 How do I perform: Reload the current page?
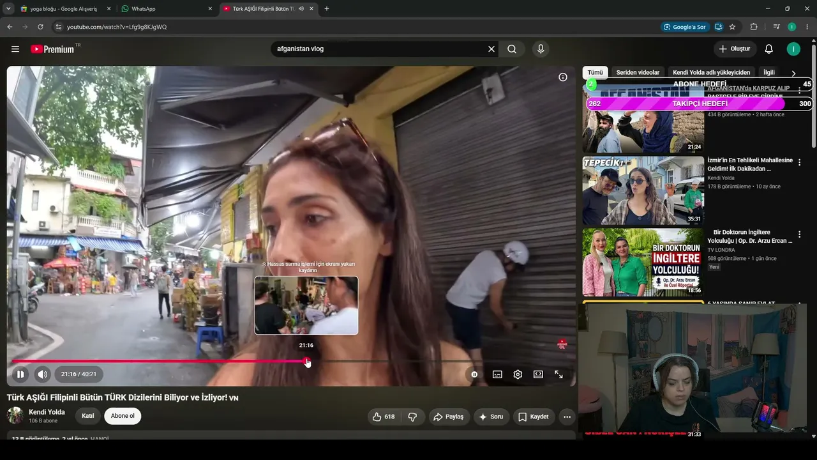(x=40, y=27)
